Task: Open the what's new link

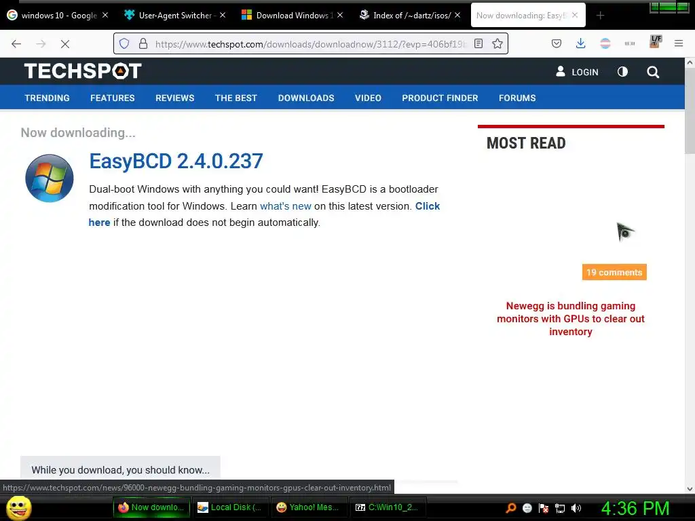Action: (286, 206)
